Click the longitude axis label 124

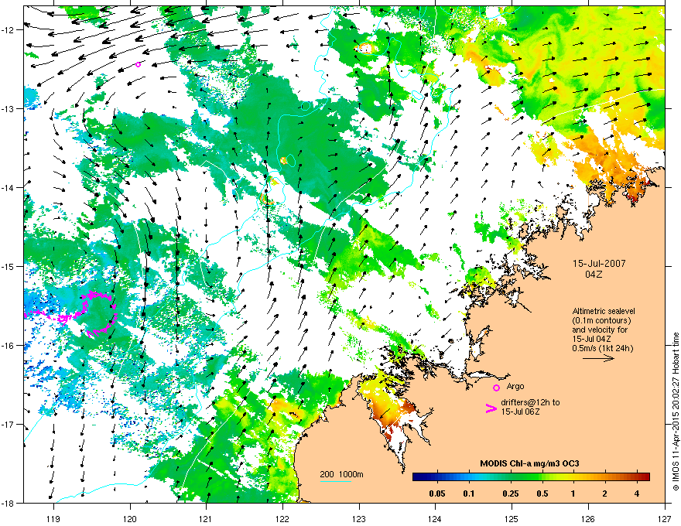(x=435, y=518)
